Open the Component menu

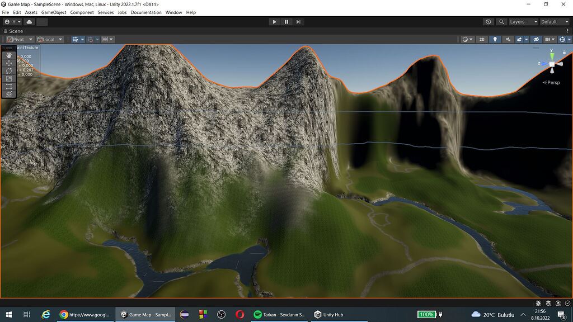point(82,12)
